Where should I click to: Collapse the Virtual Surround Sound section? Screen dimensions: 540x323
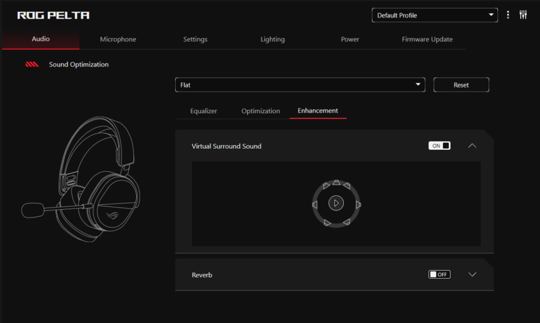click(472, 146)
